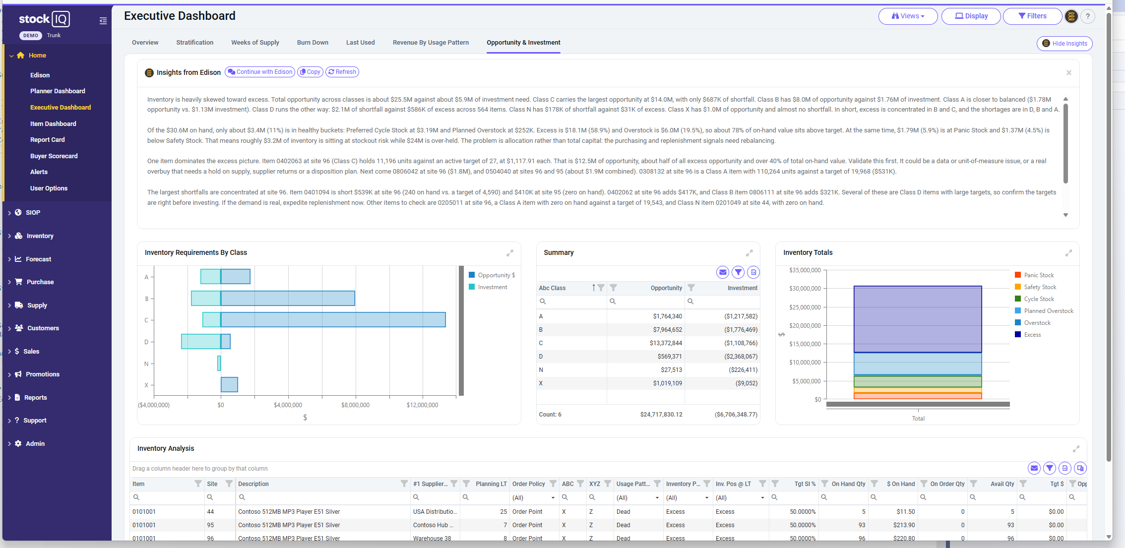The height and width of the screenshot is (548, 1125).
Task: Close the Insights from Edison panel
Action: [x=1069, y=73]
